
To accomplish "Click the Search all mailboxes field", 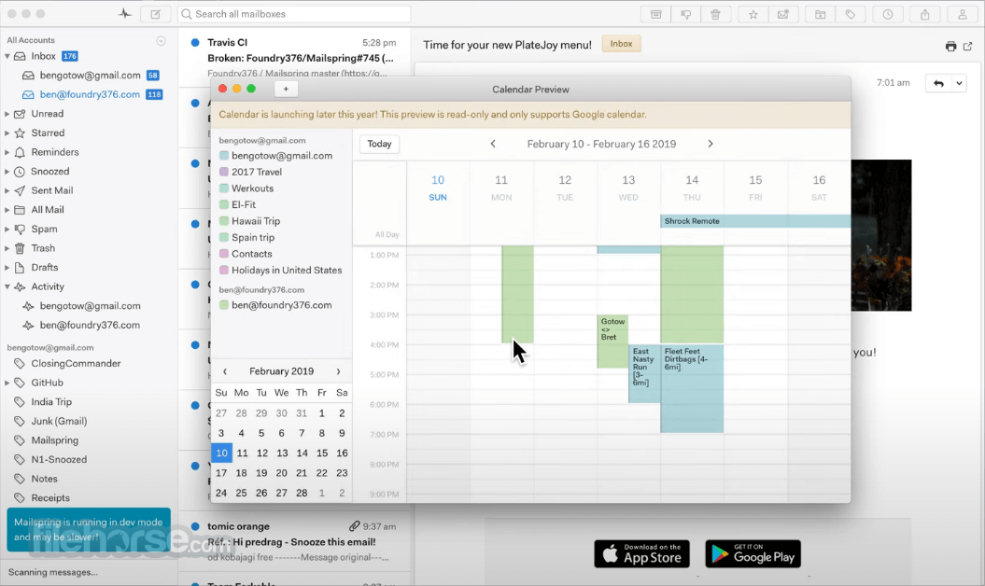I will (294, 14).
